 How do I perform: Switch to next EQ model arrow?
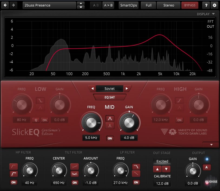[127, 89]
